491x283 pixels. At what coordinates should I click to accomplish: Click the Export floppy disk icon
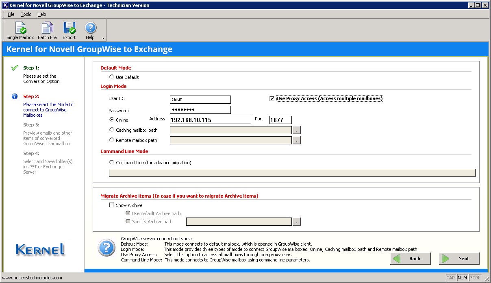coord(69,28)
